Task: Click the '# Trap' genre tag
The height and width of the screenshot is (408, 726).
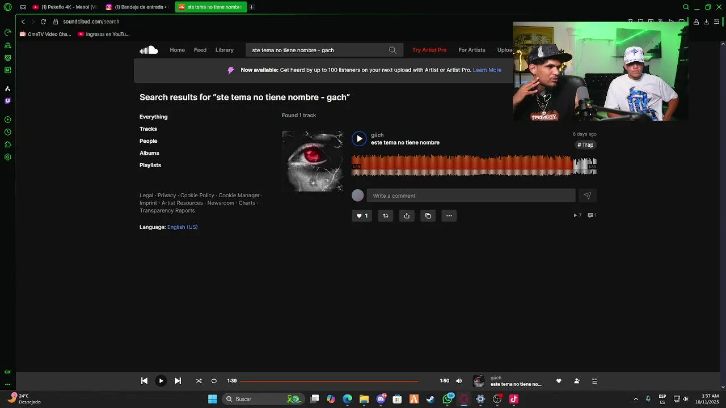Action: point(586,144)
